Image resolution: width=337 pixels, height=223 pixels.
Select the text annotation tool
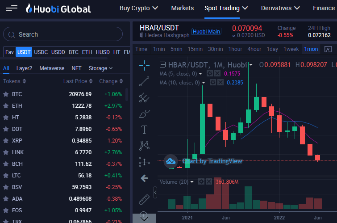[144, 130]
